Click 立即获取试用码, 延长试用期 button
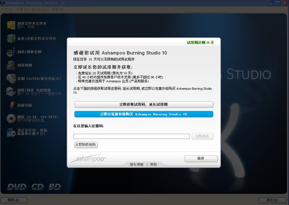This screenshot has height=205, width=289. pos(144,104)
